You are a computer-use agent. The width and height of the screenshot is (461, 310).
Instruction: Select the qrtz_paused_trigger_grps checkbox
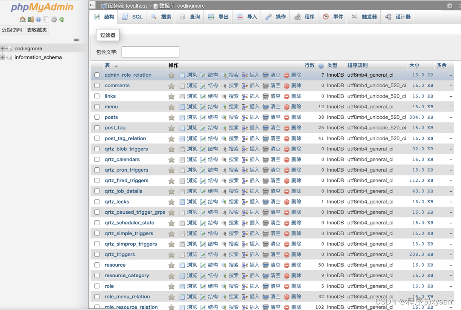point(97,212)
